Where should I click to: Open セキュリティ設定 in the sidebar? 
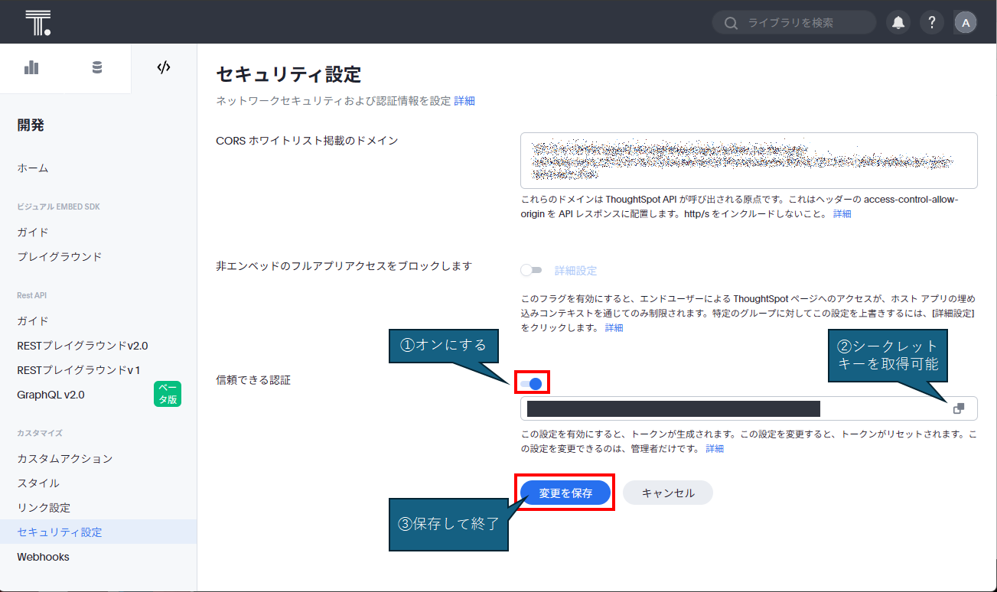tap(60, 532)
